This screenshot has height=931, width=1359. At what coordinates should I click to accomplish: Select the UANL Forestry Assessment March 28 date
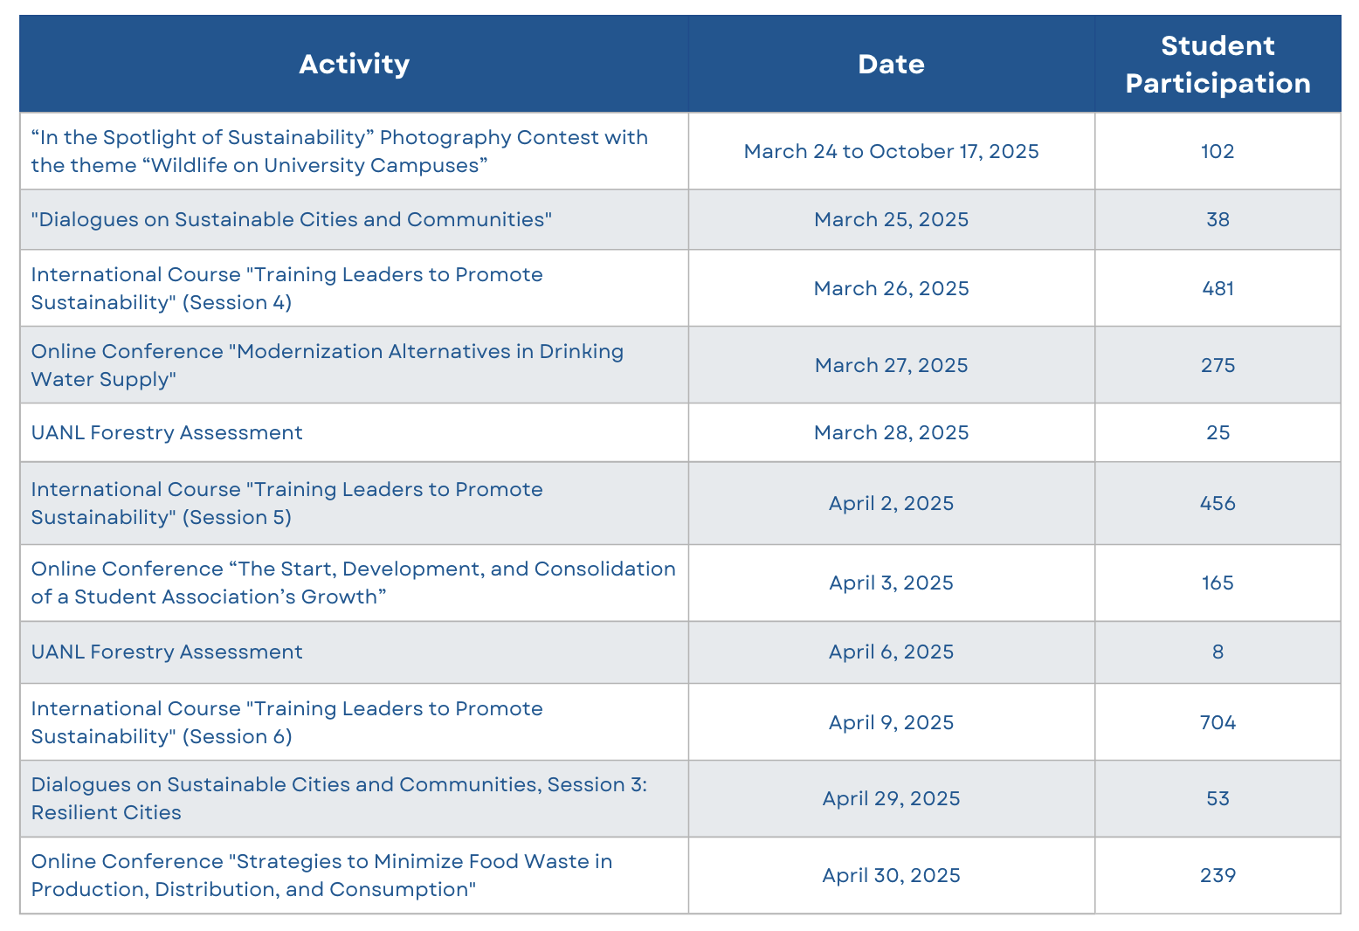[891, 432]
